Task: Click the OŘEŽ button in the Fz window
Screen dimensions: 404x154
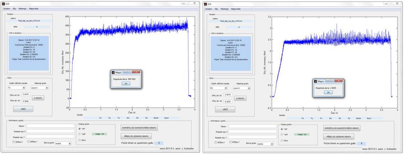Action: click(x=23, y=109)
